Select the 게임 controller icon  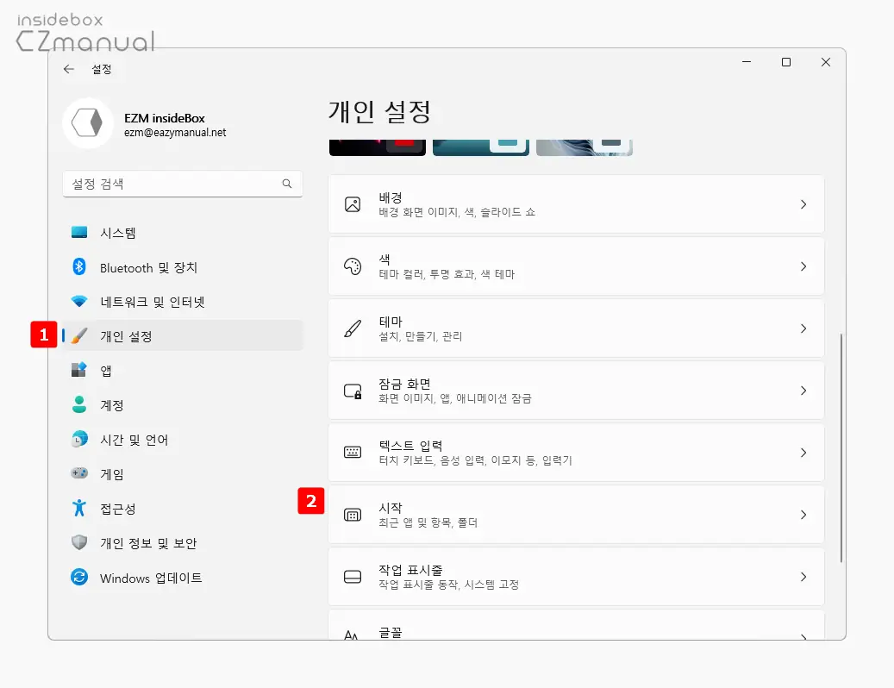(78, 473)
